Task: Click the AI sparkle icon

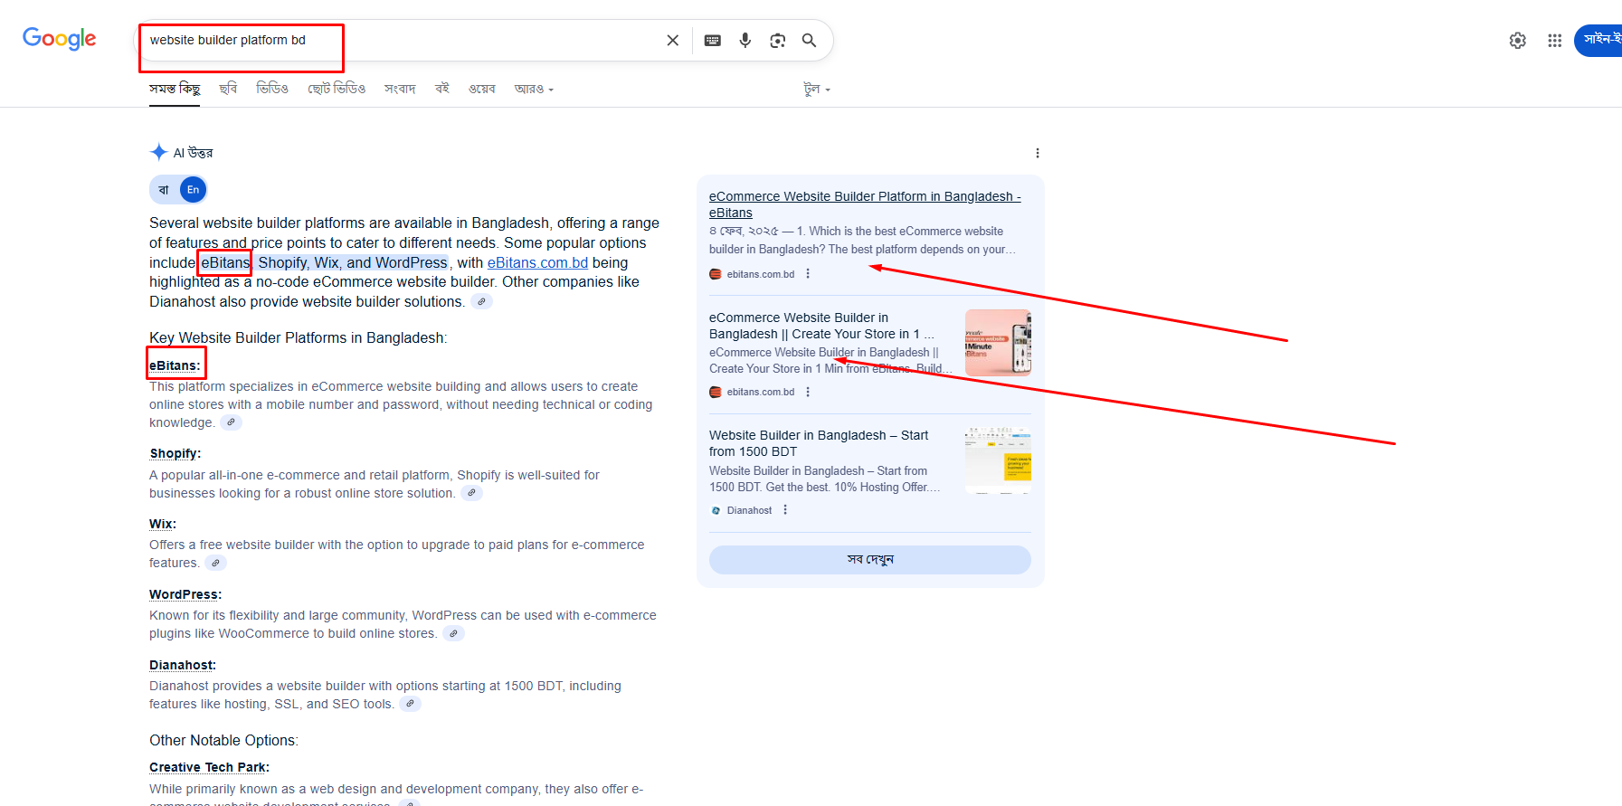Action: click(159, 152)
